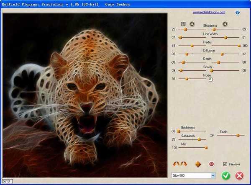The image size is (251, 185).
Task: Open the Glow100 preset dropdown
Action: [x=213, y=175]
